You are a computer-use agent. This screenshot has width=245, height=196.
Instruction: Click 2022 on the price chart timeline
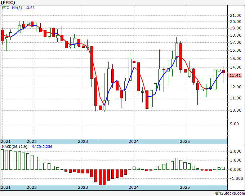[x=32, y=141]
